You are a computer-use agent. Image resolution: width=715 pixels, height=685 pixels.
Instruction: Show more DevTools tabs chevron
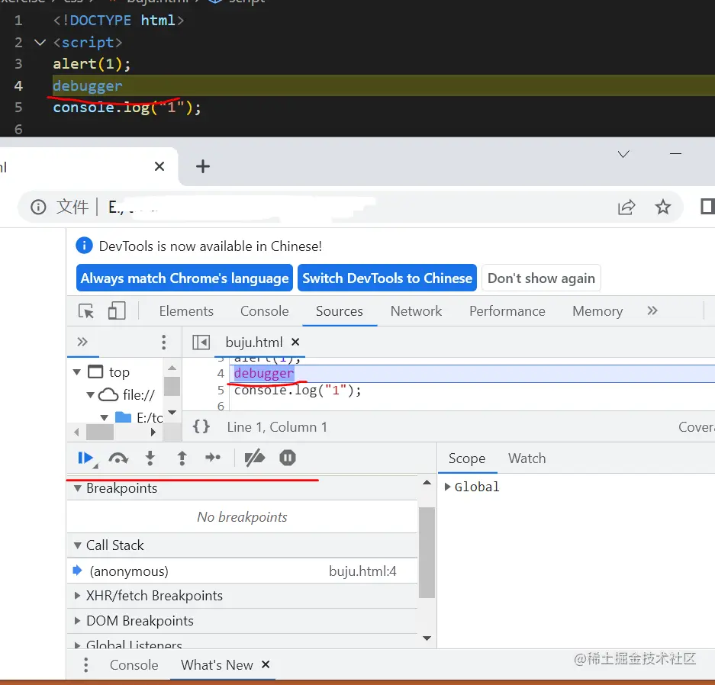[652, 310]
